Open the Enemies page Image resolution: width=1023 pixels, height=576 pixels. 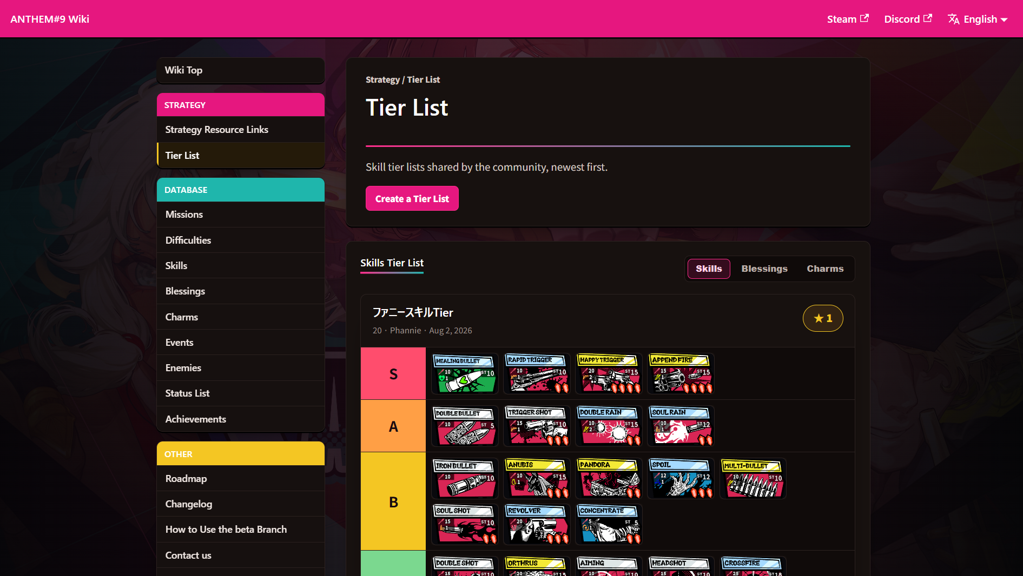241,368
